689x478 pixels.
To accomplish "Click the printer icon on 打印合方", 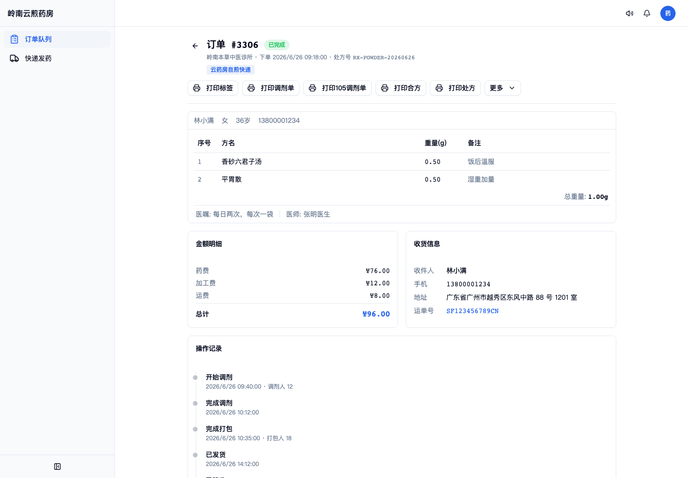I will pyautogui.click(x=385, y=88).
